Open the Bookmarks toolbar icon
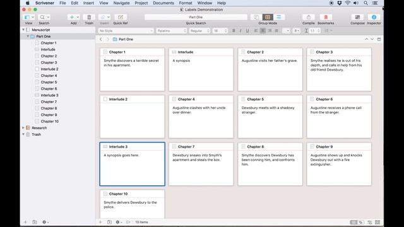This screenshot has width=404, height=227. (326, 17)
